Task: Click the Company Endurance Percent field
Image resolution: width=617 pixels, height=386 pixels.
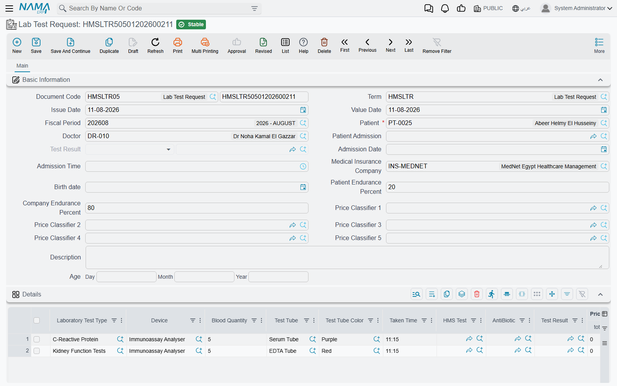Action: point(197,208)
